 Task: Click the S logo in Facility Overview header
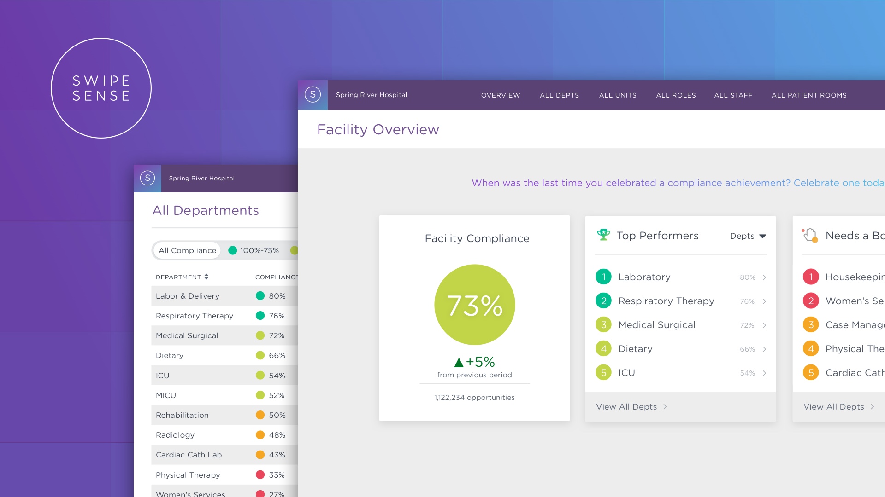point(313,95)
